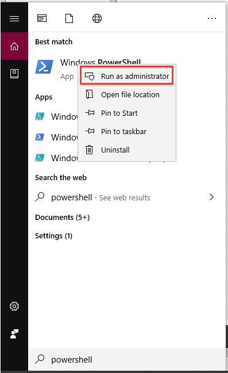Click the Apps section heading
The height and width of the screenshot is (373, 228).
[x=44, y=97]
